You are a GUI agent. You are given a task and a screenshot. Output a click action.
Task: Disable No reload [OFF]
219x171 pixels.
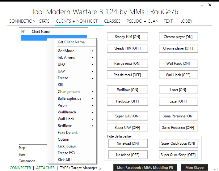pos(128,155)
